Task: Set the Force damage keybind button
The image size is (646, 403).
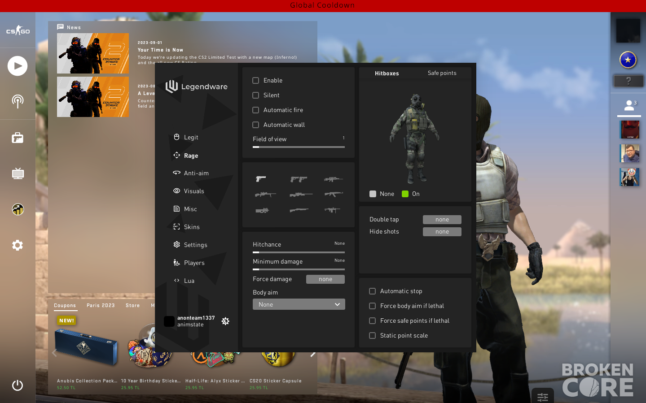Action: click(325, 279)
